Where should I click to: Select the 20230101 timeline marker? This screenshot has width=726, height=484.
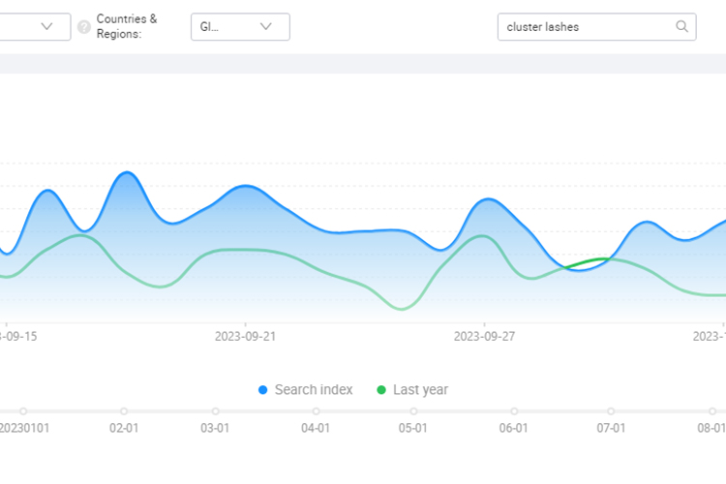[23, 411]
